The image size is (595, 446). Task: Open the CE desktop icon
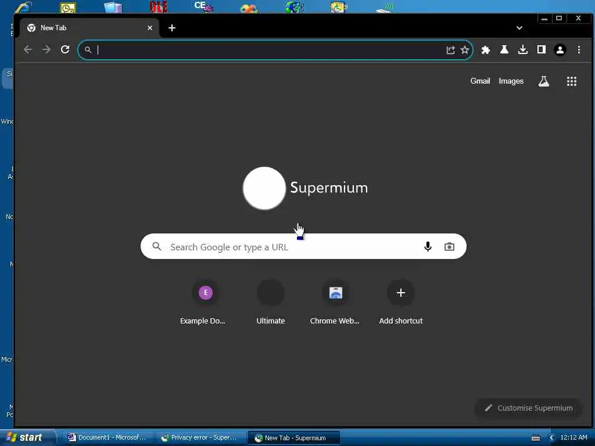click(x=203, y=6)
